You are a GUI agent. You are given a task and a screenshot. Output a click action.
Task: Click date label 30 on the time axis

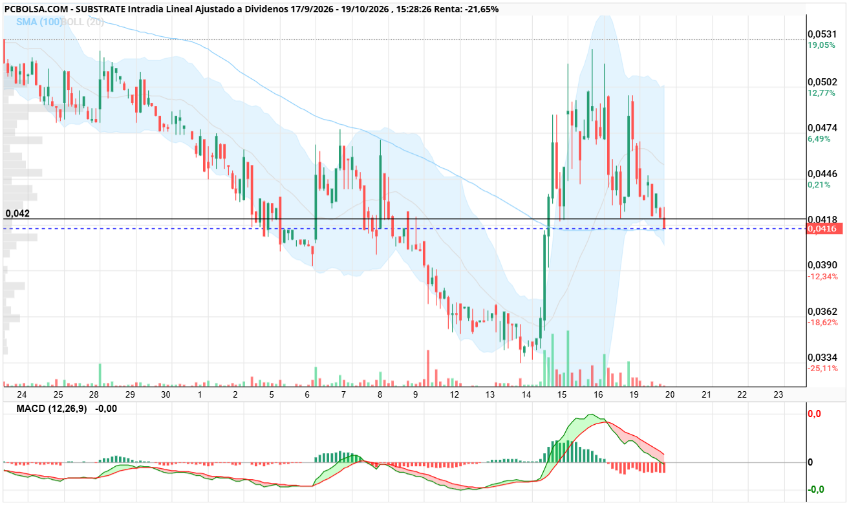(x=166, y=394)
